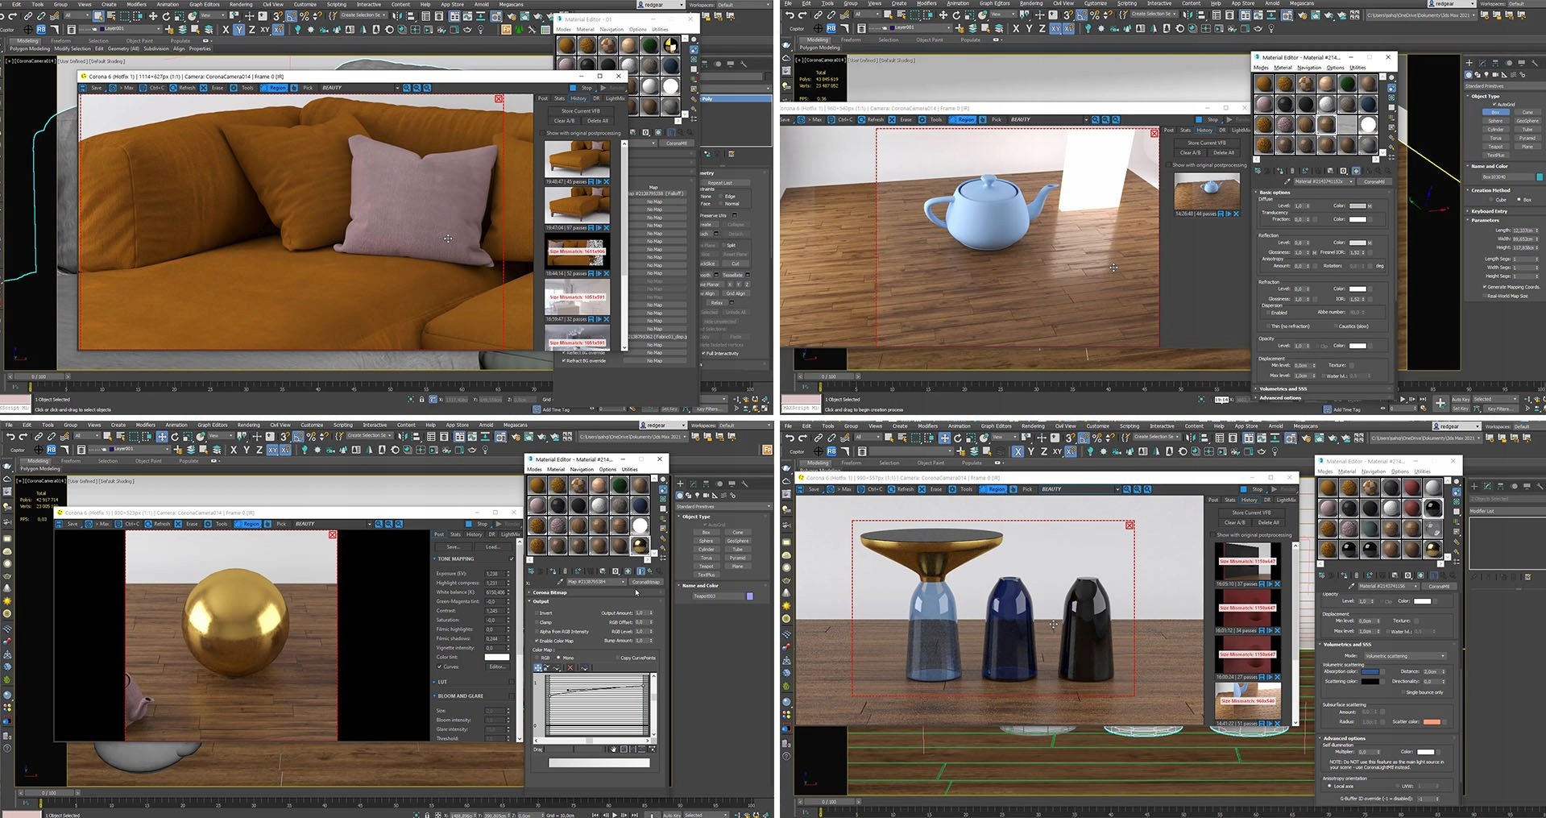Click the eyedropper icon beside the Map #2138795384 dropdown

tap(560, 582)
